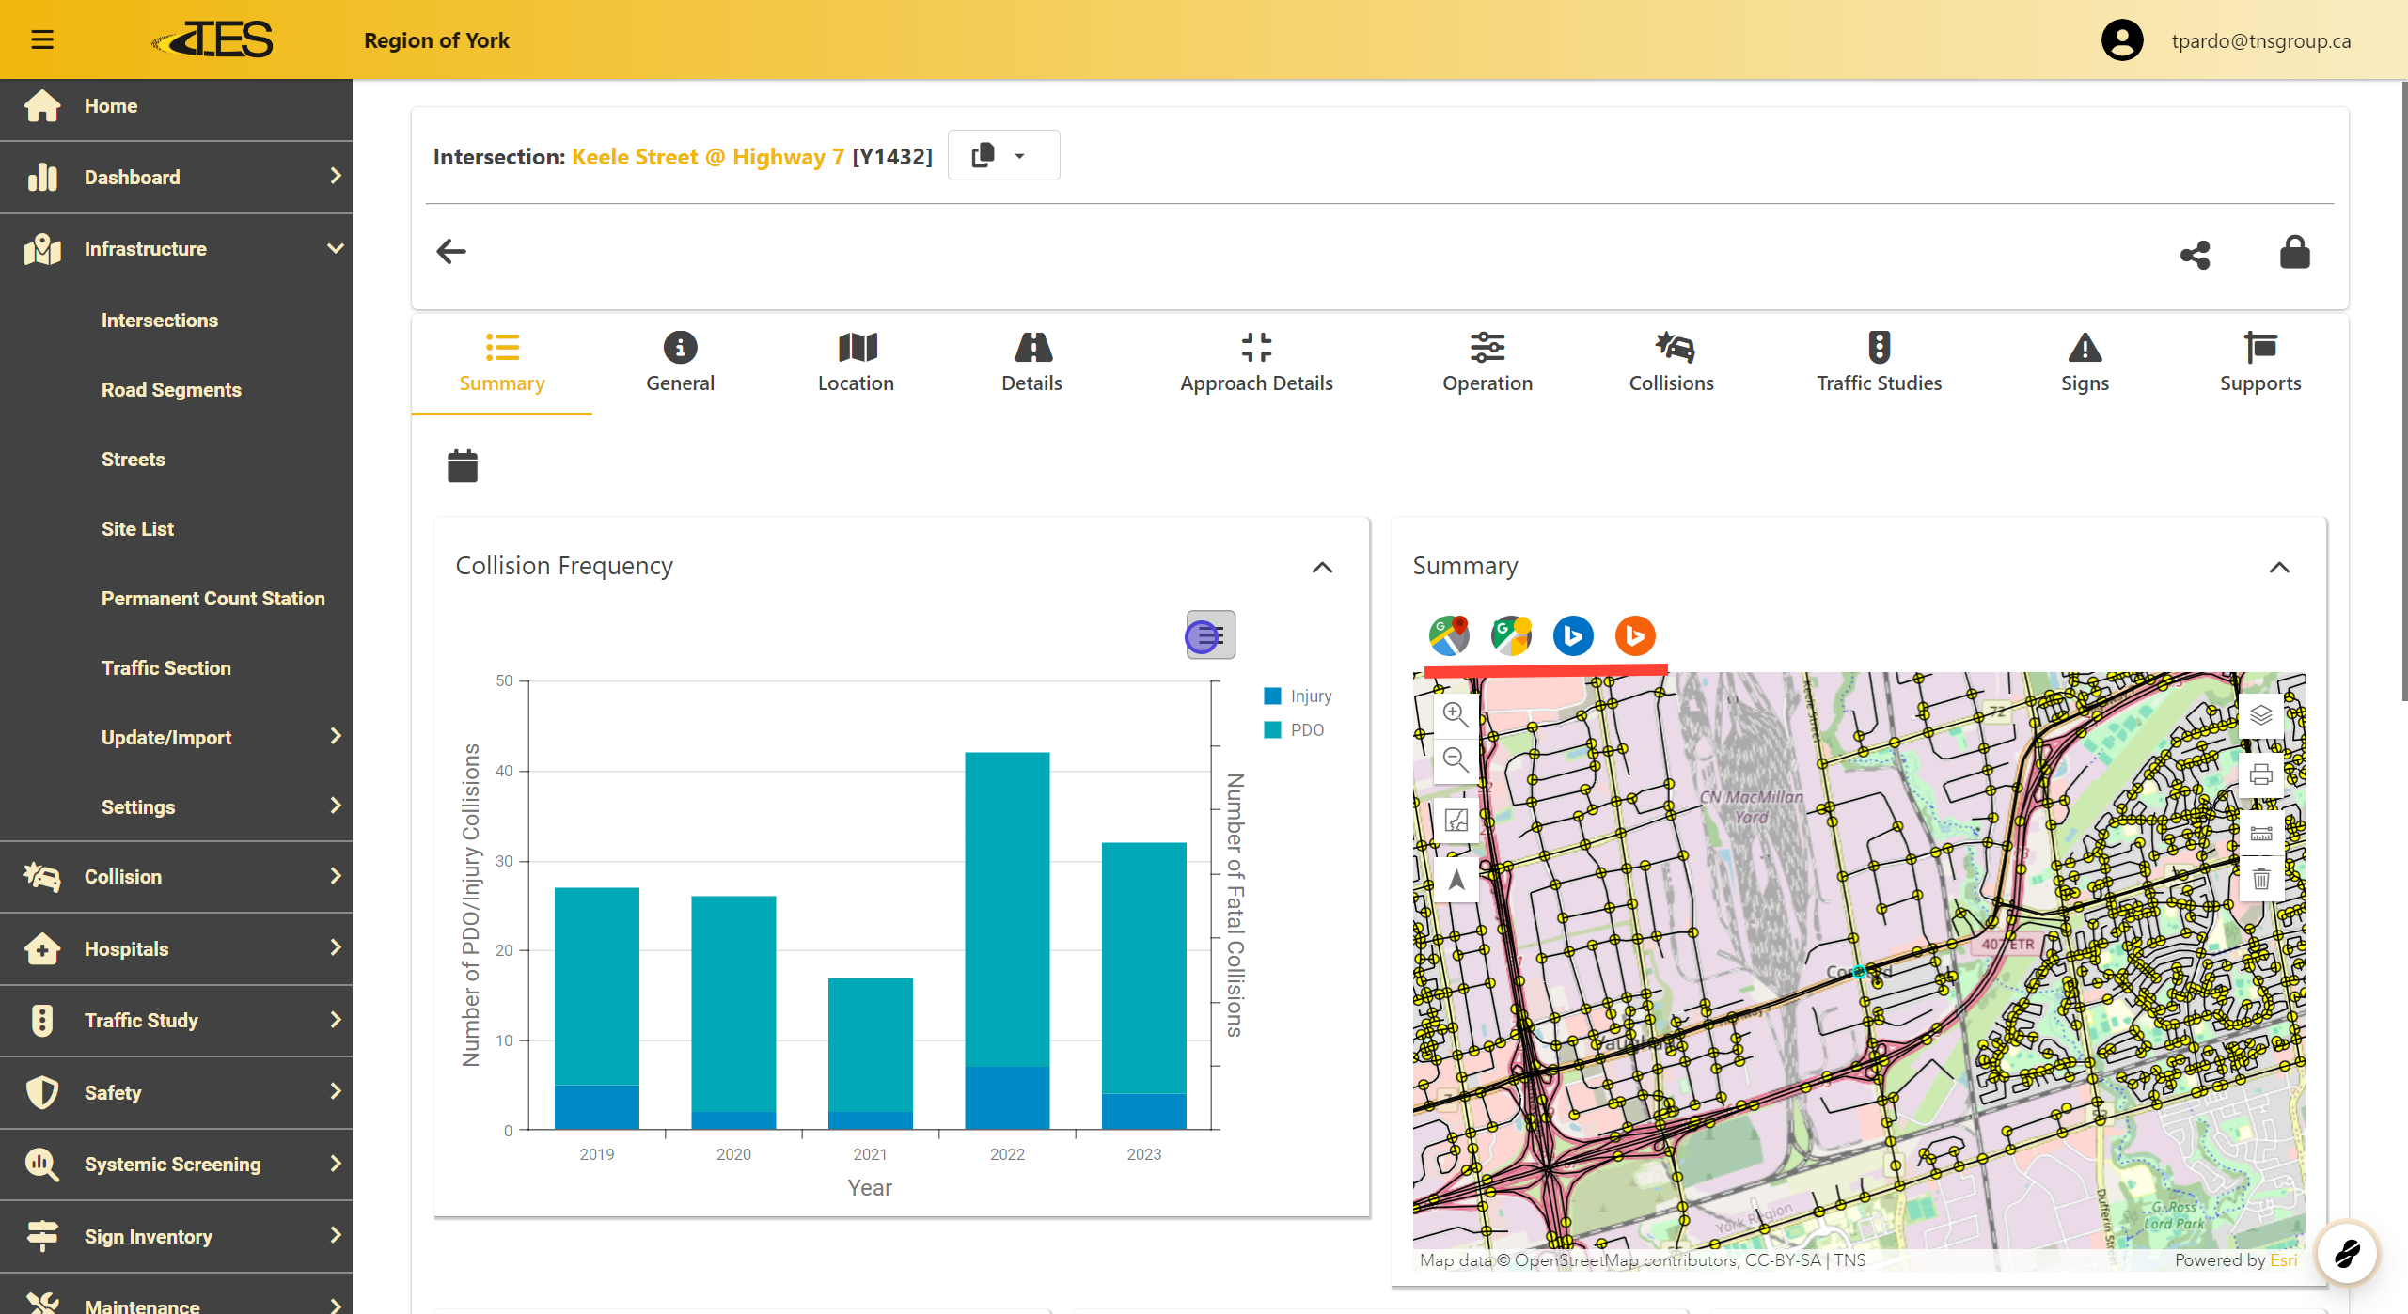This screenshot has width=2408, height=1314.
Task: Collapse the Collision Frequency panel
Action: pos(1322,567)
